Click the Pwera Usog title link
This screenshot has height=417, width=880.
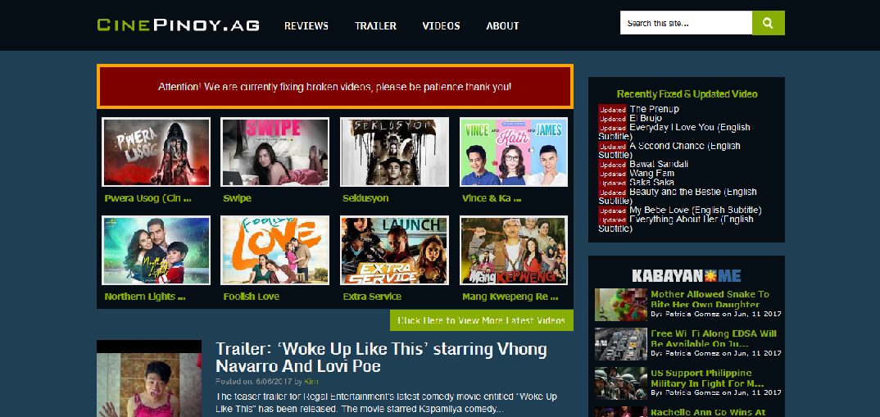click(148, 198)
